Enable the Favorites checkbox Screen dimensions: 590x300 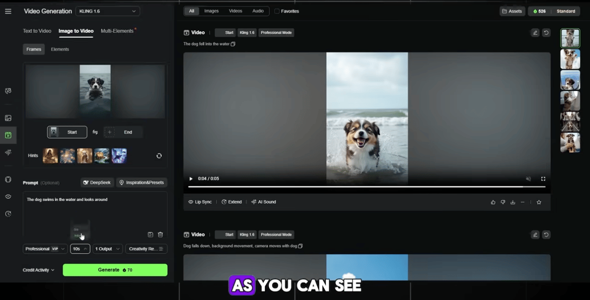[277, 11]
